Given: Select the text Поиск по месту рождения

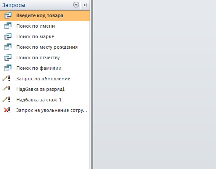Looking at the screenshot, I should coord(47,47).
